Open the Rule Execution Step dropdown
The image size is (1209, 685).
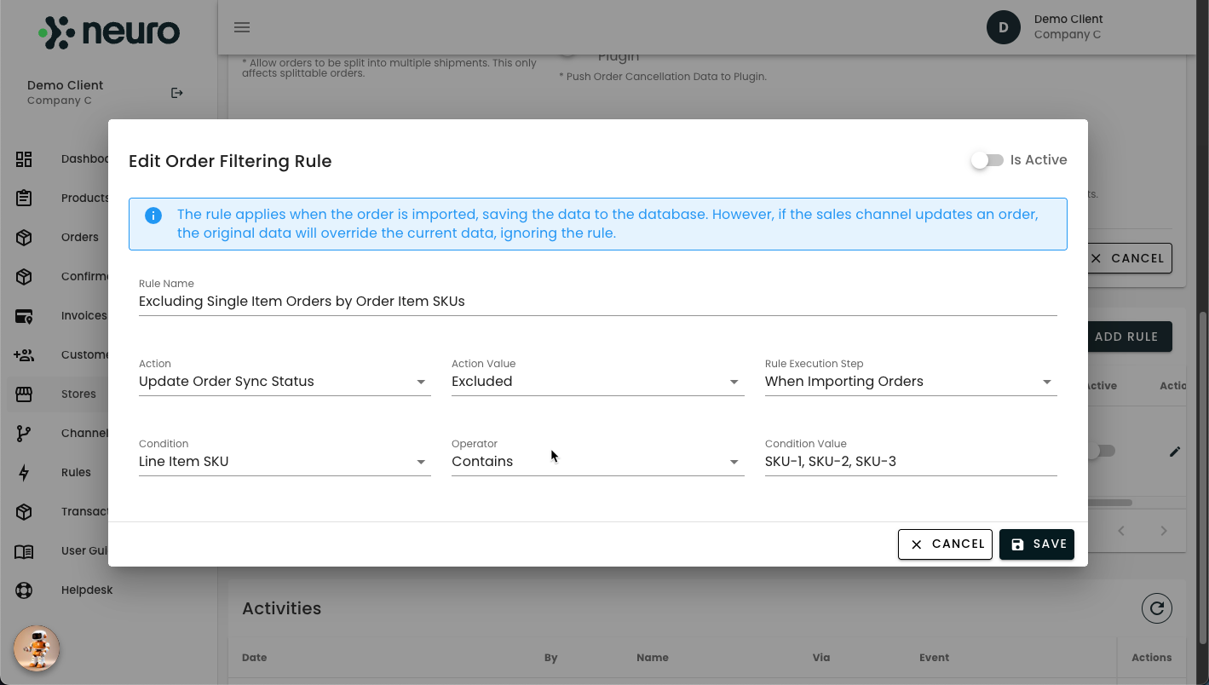pyautogui.click(x=911, y=382)
